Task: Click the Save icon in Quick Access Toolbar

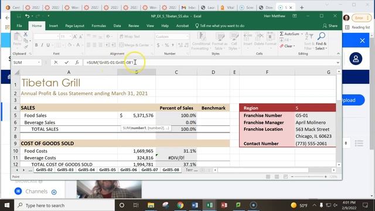Action: [x=19, y=16]
